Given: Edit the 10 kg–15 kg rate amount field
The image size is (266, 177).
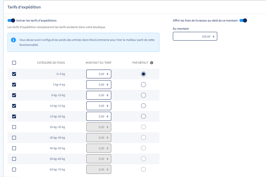Looking at the screenshot, I should point(99,106).
